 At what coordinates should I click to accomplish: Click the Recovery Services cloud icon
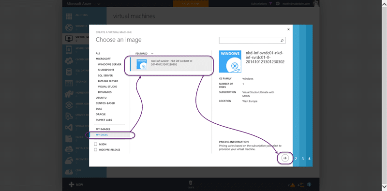(x=69, y=161)
